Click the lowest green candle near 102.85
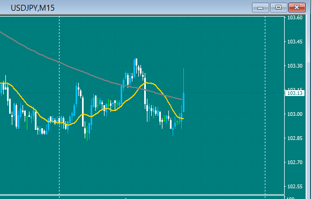 (87, 133)
